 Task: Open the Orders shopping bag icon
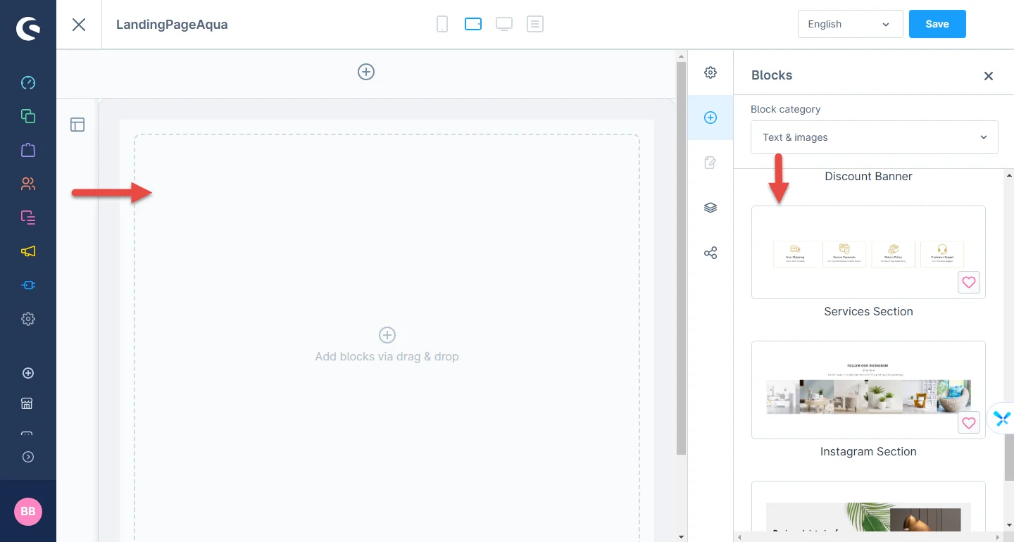pos(28,150)
